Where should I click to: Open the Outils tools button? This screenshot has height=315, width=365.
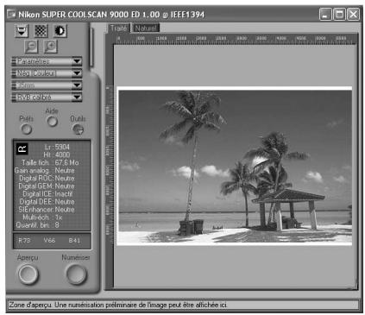point(78,129)
